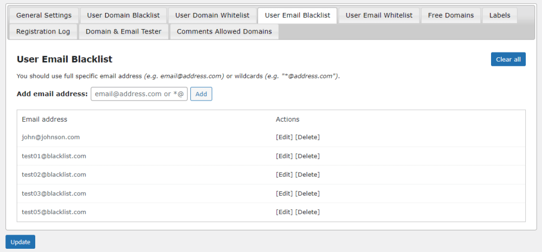Edit the test01@blacklist.com entry
This screenshot has height=252, width=542.
click(x=285, y=156)
